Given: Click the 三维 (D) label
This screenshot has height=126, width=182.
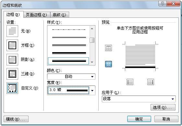Looking at the screenshot, I should pyautogui.click(x=28, y=74).
